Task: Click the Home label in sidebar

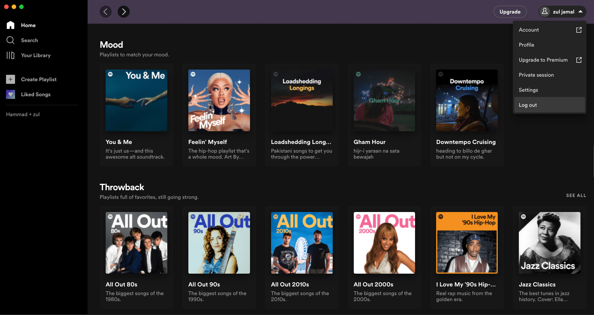Action: tap(28, 25)
